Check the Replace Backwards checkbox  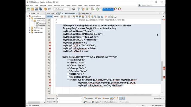pyautogui.click(x=104, y=102)
